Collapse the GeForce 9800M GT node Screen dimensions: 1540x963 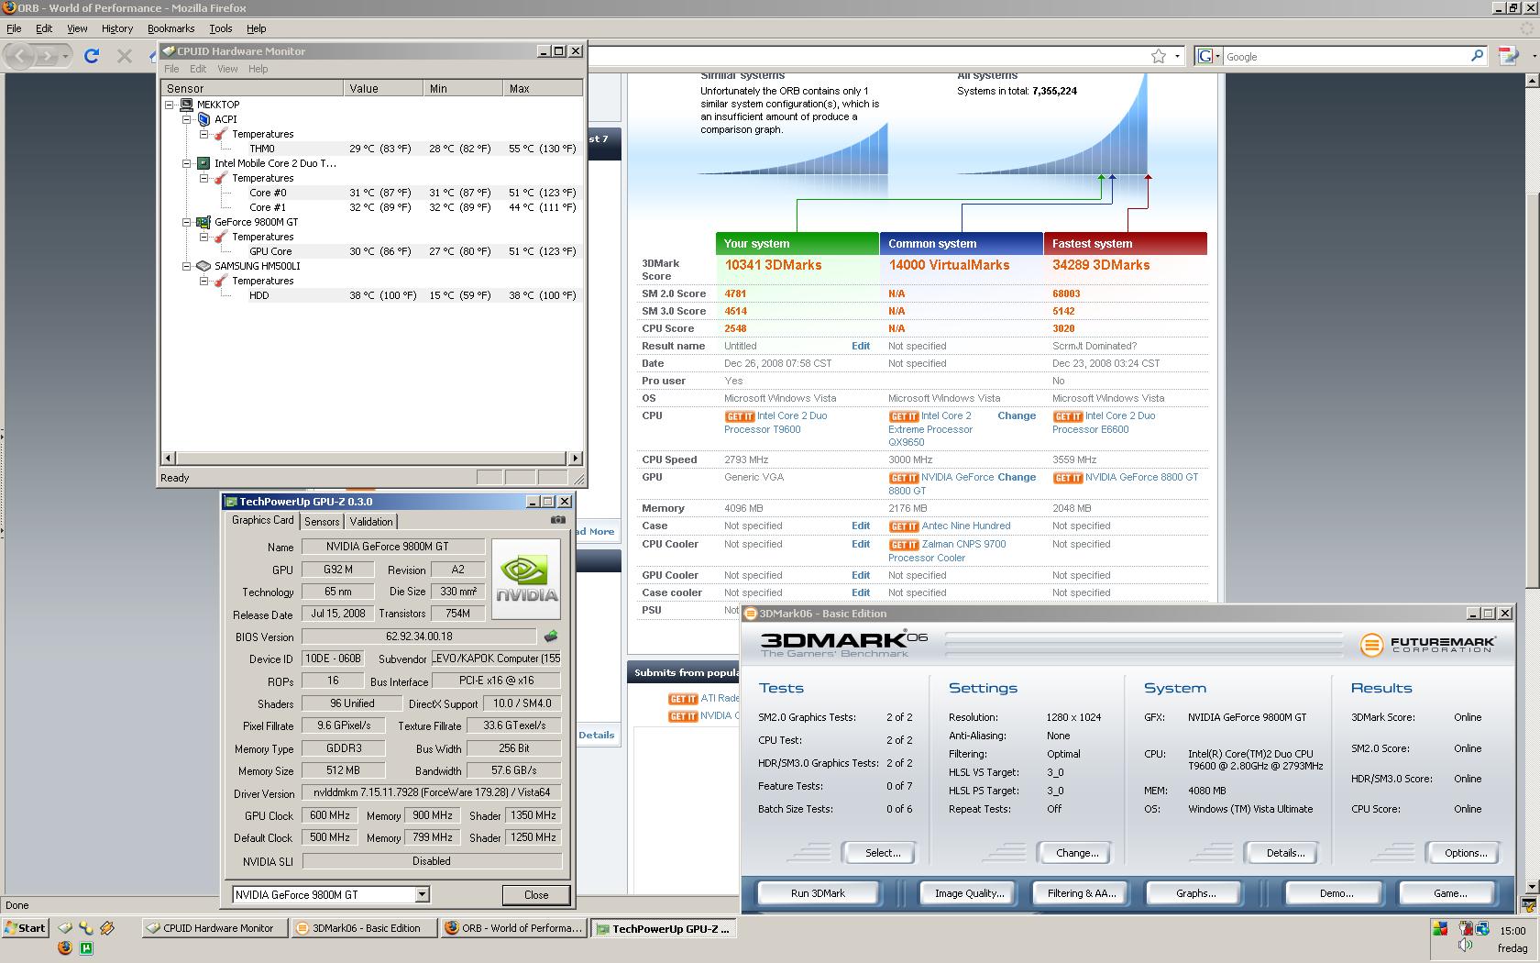187,222
